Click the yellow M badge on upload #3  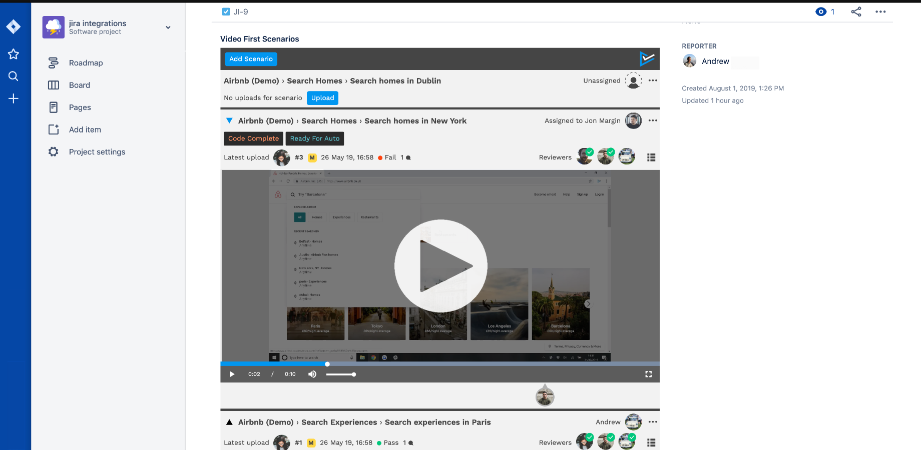click(312, 157)
